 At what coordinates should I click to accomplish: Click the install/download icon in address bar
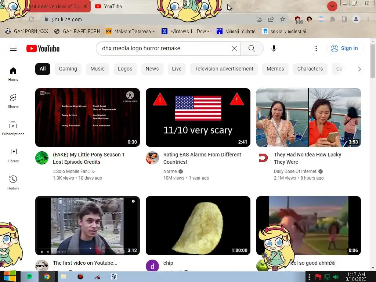[x=259, y=19]
